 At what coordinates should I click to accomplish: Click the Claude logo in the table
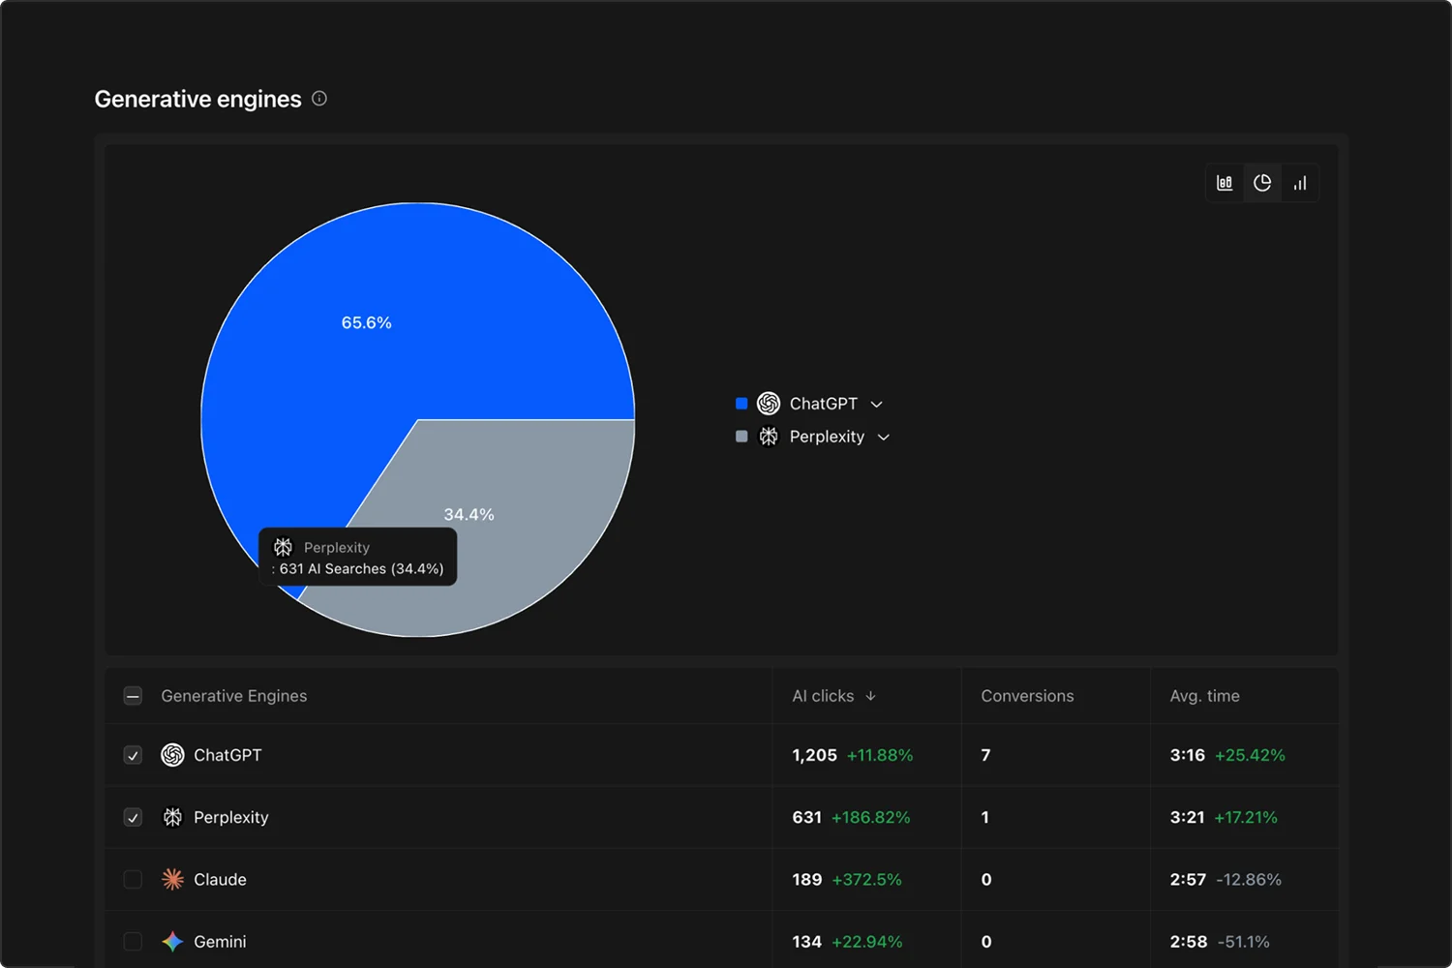coord(172,879)
